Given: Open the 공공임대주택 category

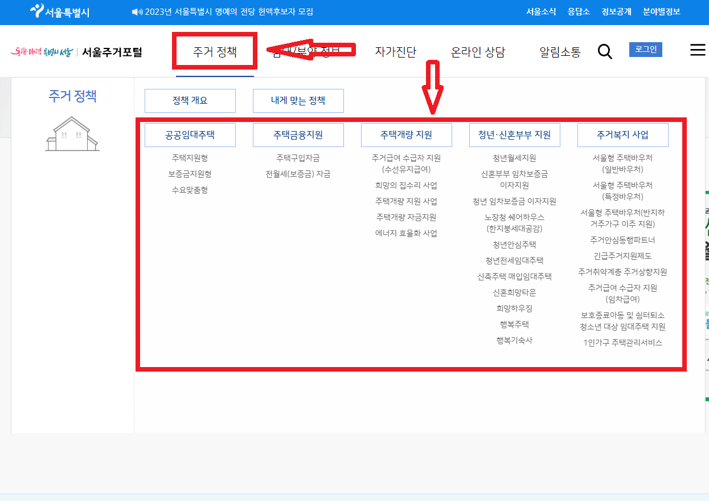Looking at the screenshot, I should coord(191,135).
